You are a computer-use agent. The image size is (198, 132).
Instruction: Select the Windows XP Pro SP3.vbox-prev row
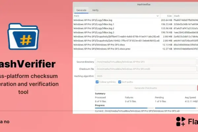[135, 49]
